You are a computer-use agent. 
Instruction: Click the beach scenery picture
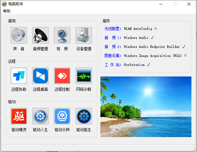(146, 107)
